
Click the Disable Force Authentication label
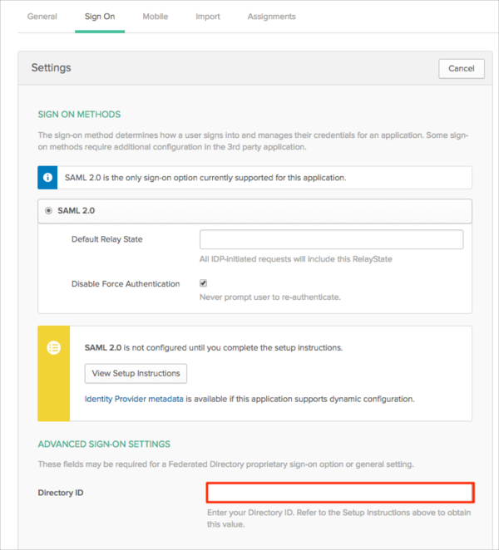pos(126,284)
